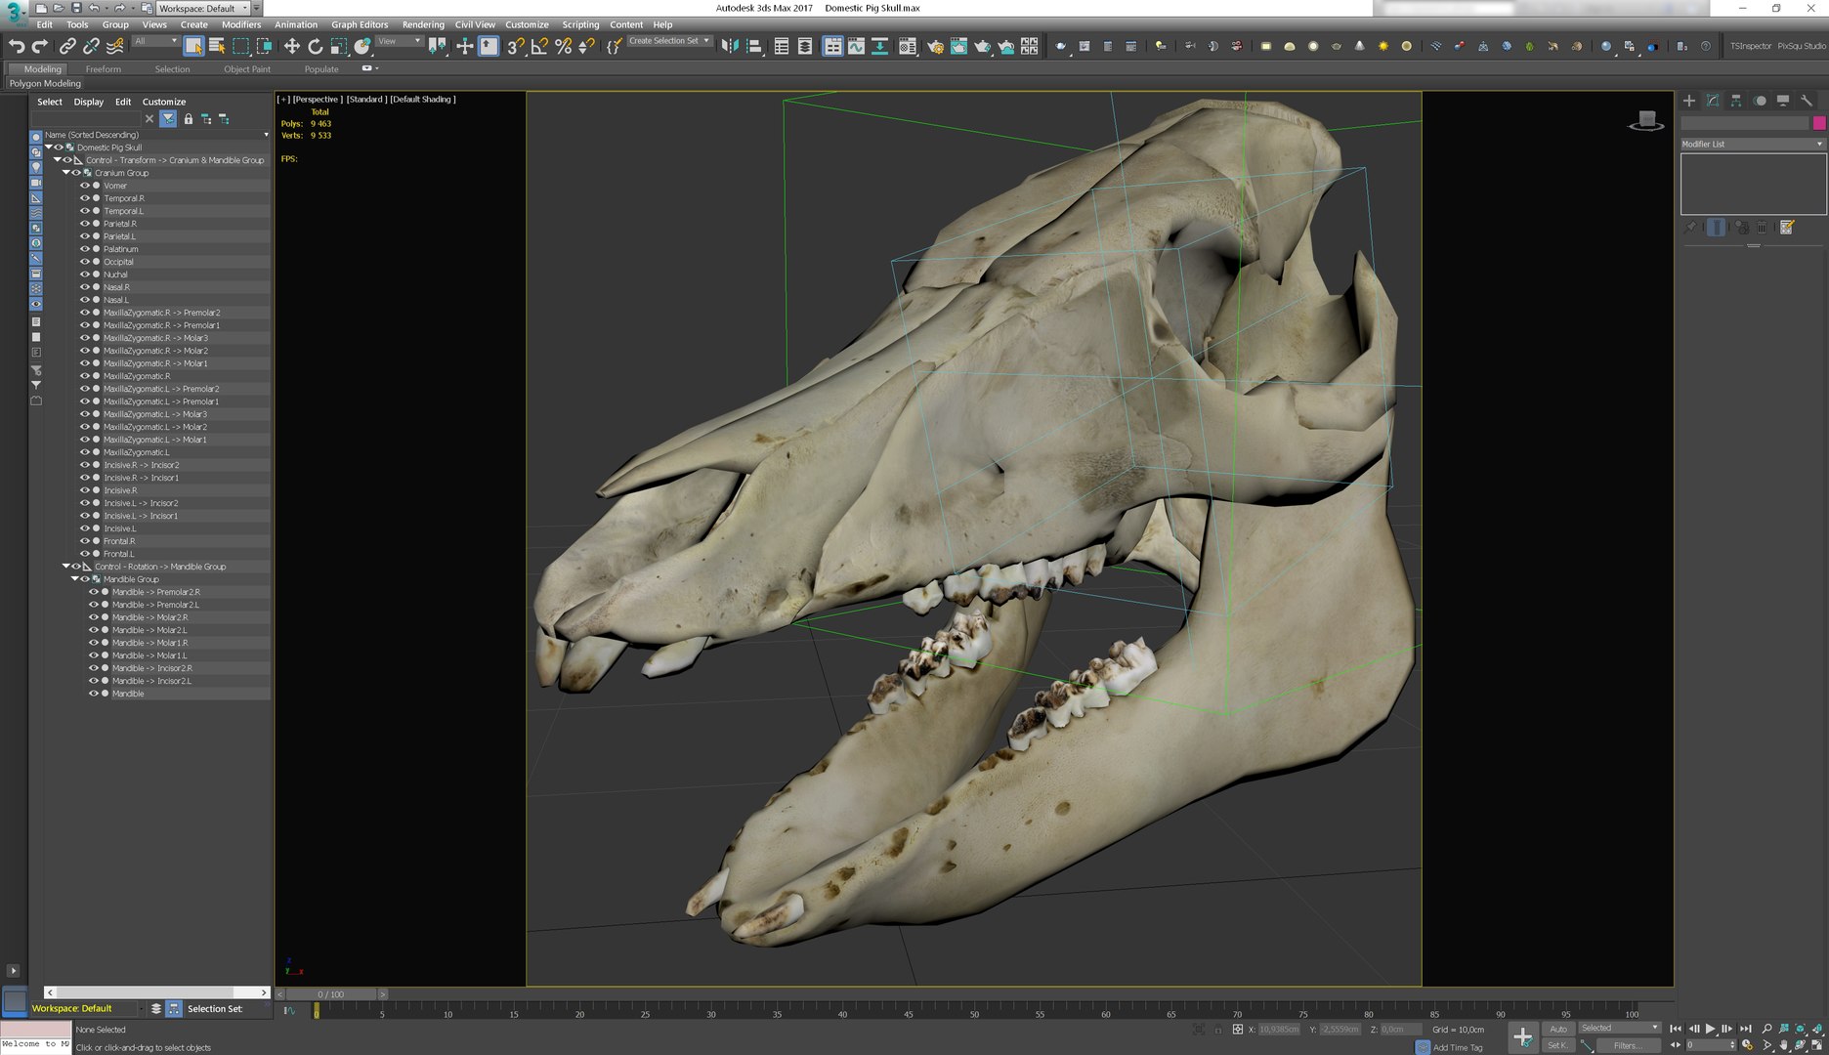
Task: Activate the Select and Move tool
Action: click(291, 46)
